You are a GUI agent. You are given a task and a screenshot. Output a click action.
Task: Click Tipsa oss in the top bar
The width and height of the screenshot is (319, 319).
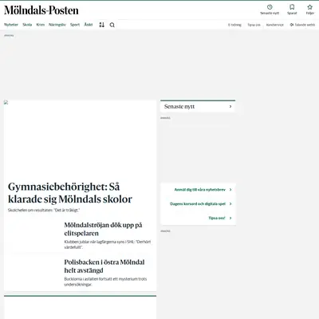pos(254,25)
